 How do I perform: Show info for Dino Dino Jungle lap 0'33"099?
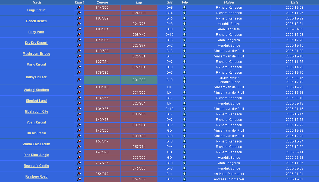pos(185,157)
